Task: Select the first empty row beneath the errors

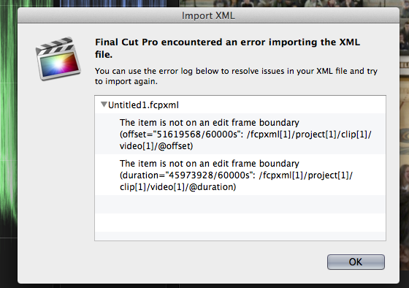Action: pyautogui.click(x=240, y=205)
